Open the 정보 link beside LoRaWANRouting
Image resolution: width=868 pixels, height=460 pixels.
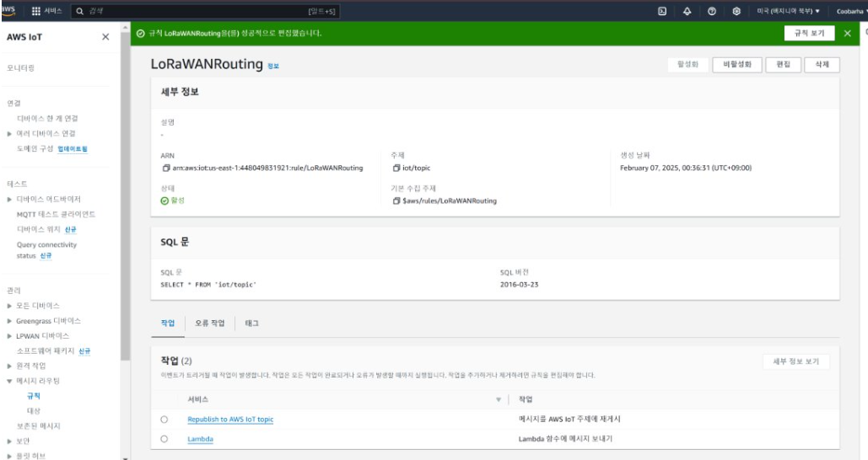pos(273,66)
